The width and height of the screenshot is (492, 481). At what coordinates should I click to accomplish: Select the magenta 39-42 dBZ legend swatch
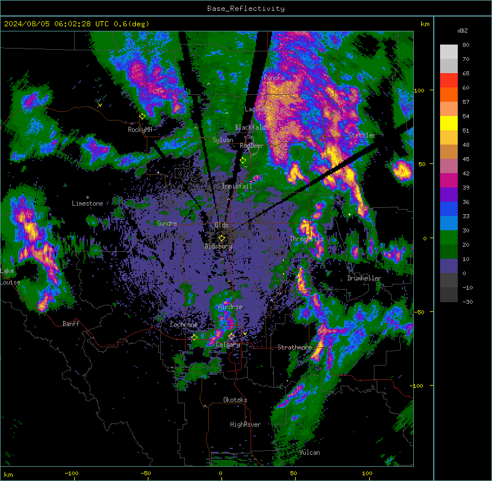pos(449,181)
